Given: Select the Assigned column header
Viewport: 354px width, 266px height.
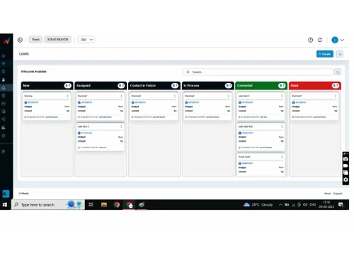Looking at the screenshot, I should (101, 86).
